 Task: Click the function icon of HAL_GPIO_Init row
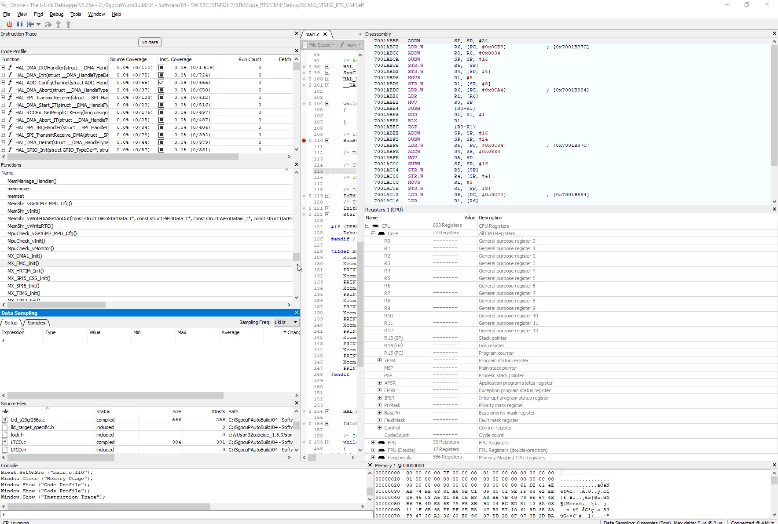tap(10, 150)
